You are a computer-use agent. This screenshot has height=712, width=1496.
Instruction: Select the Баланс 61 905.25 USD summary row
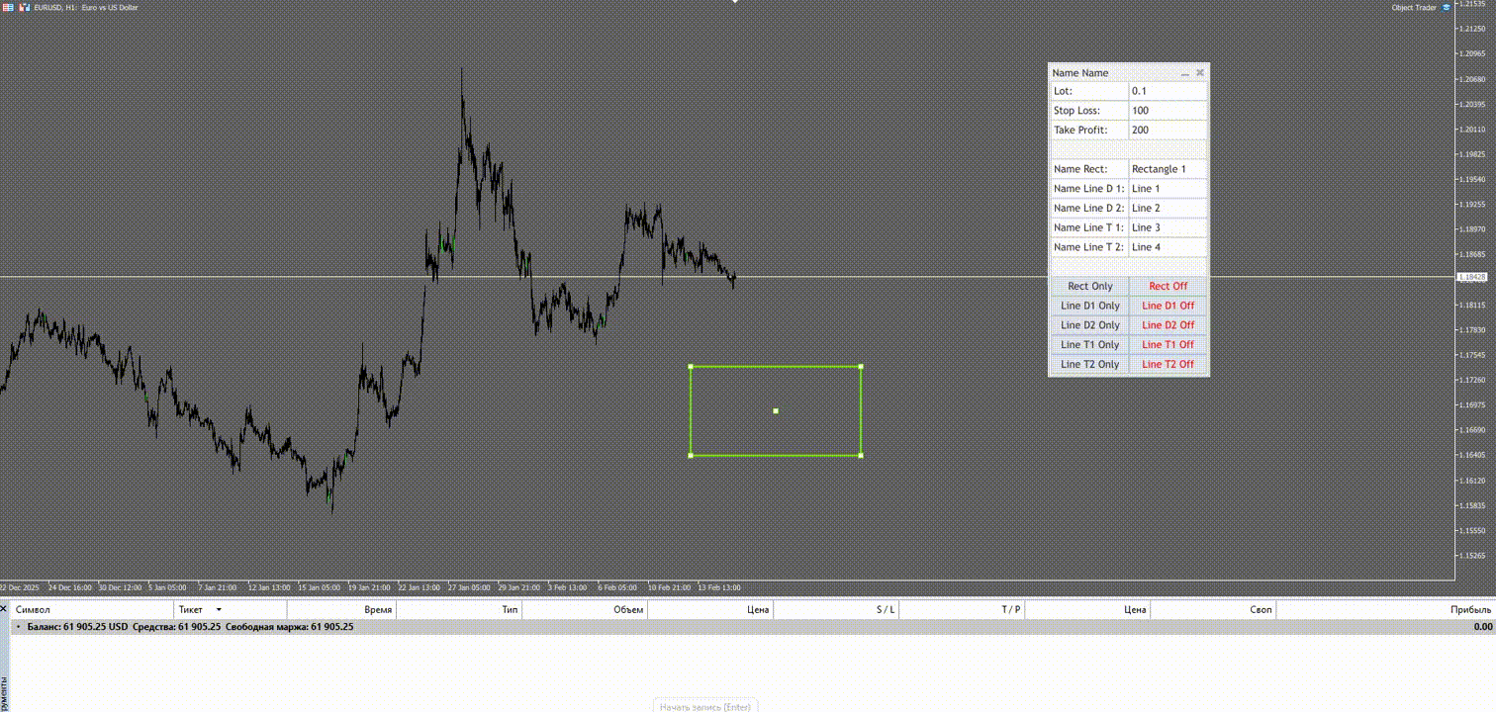click(x=753, y=627)
